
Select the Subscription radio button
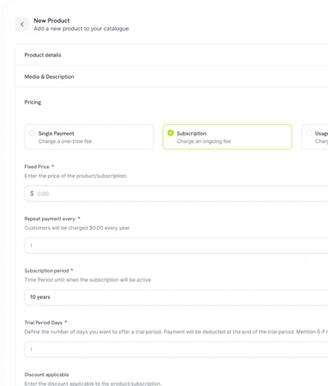[x=171, y=133]
